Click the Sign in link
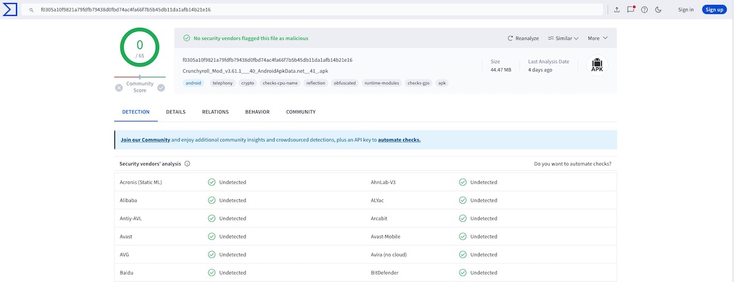Viewport: 734px width, 282px height. 686,10
